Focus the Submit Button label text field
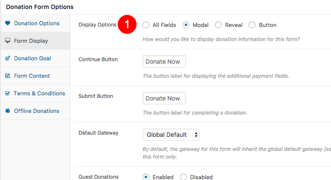 point(164,98)
